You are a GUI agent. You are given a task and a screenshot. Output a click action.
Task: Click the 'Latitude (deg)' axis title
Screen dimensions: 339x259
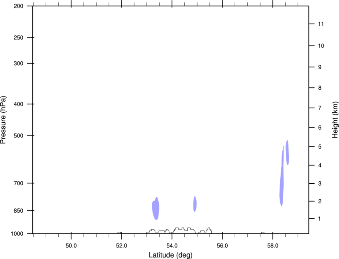tap(171, 255)
